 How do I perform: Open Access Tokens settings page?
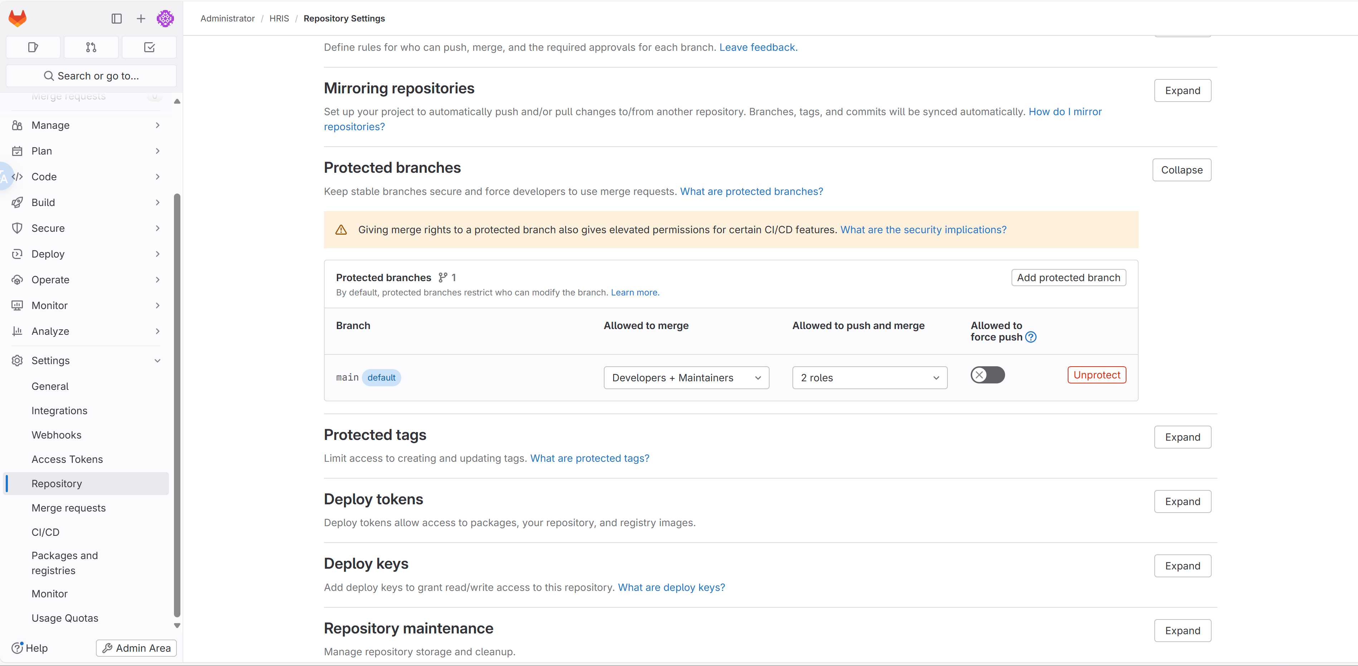pos(68,460)
